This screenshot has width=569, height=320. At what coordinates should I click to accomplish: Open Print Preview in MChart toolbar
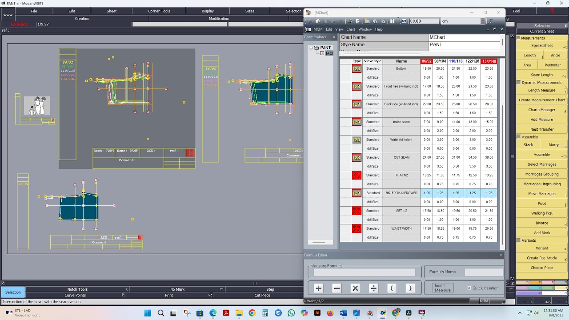coord(358,21)
